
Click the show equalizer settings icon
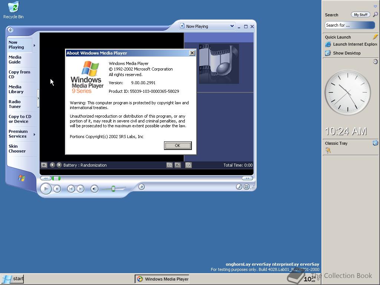pyautogui.click(x=169, y=165)
